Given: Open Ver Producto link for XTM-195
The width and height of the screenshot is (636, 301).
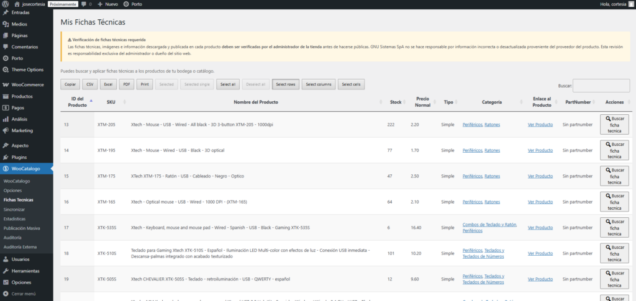Looking at the screenshot, I should point(540,150).
